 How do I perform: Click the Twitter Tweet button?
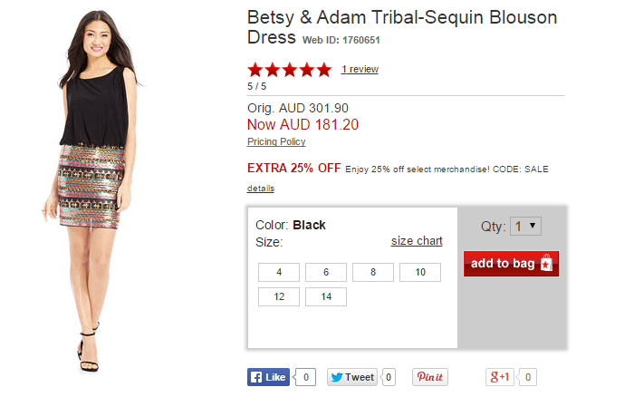(x=352, y=377)
